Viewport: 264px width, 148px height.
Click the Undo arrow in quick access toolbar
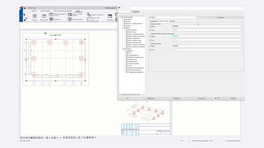[29, 8]
